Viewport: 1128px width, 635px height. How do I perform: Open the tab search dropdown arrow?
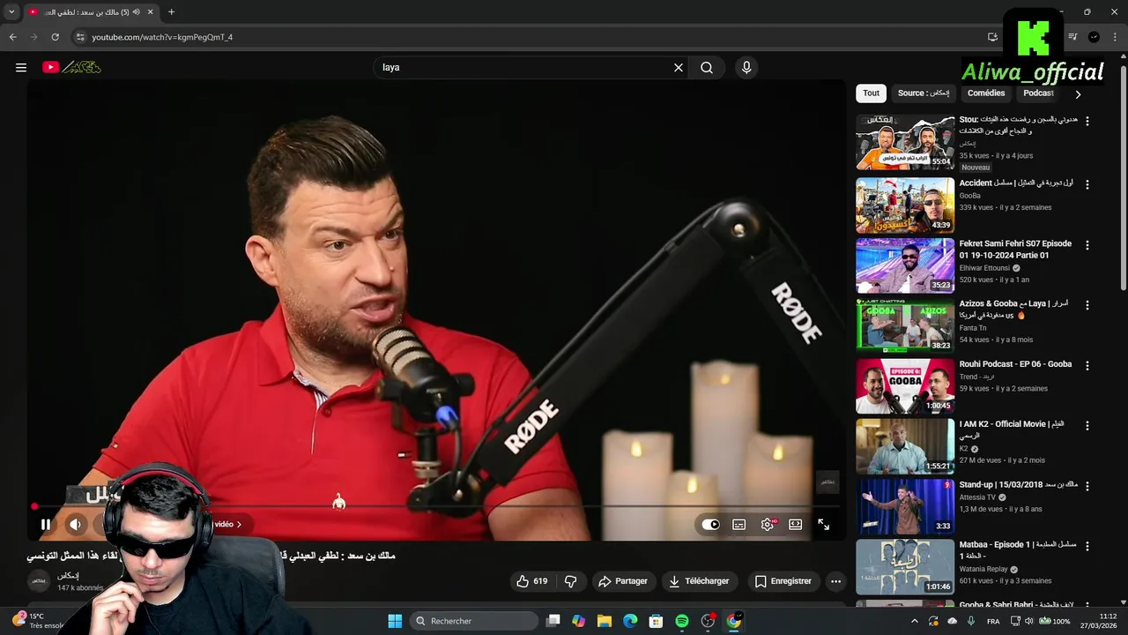coord(11,12)
